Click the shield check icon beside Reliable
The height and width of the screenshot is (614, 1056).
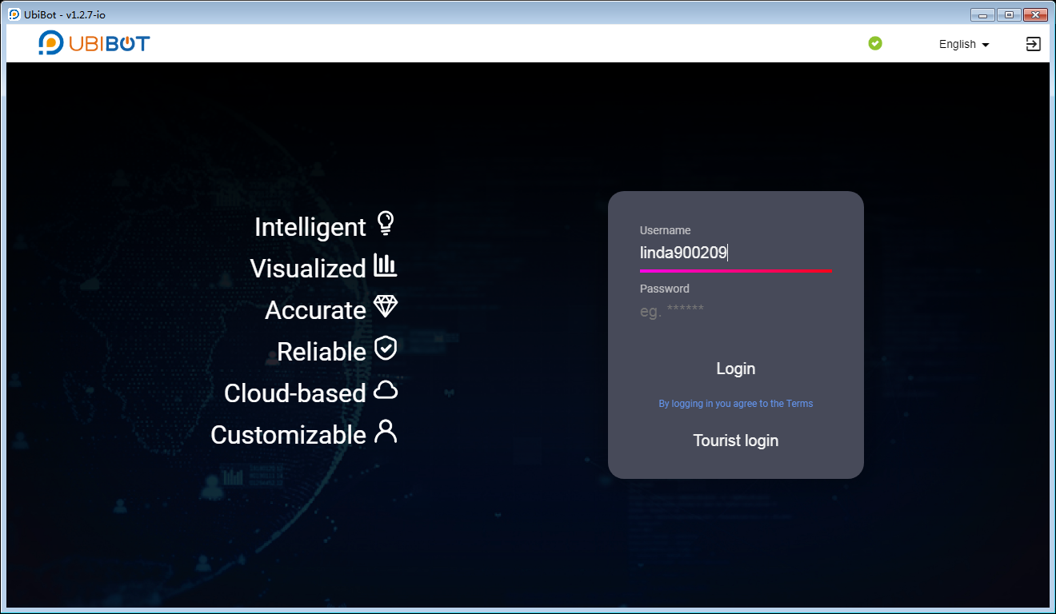(386, 349)
